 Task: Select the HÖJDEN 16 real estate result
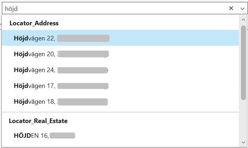[x=45, y=135]
